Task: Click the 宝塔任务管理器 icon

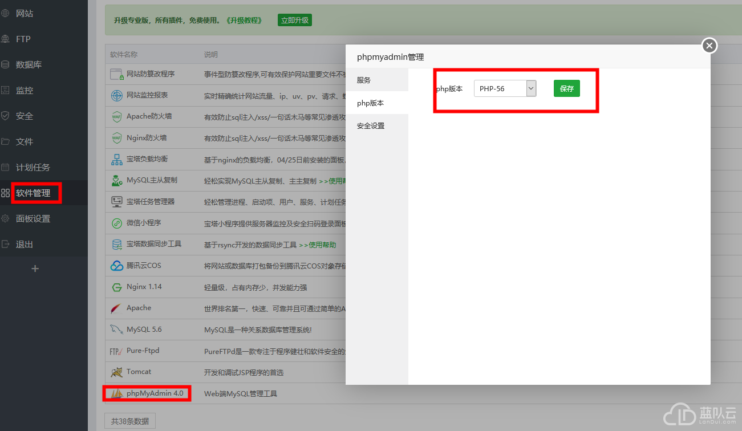Action: point(117,202)
